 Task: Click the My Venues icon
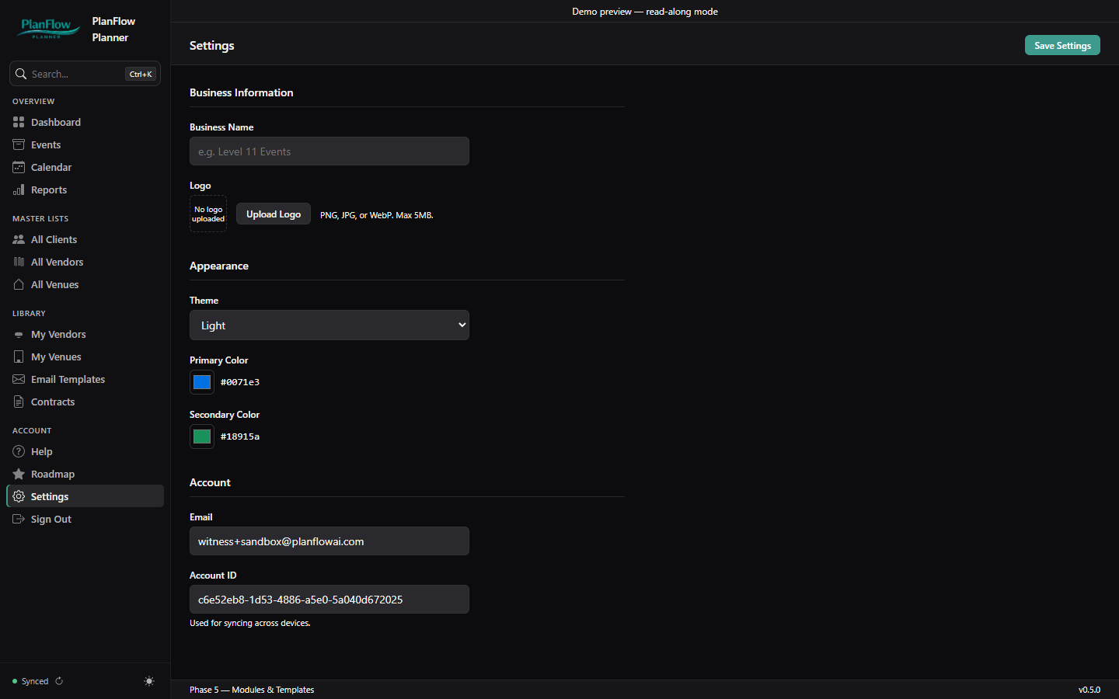19,356
